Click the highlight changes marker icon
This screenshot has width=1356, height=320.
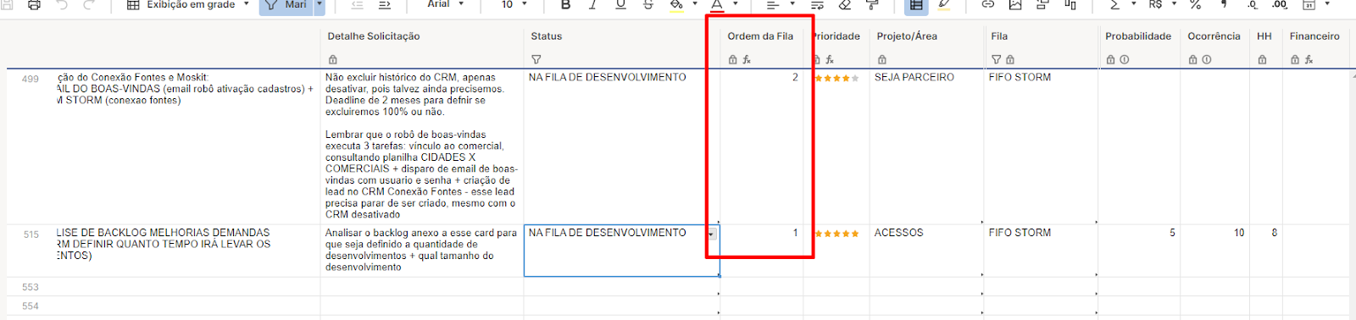click(944, 4)
